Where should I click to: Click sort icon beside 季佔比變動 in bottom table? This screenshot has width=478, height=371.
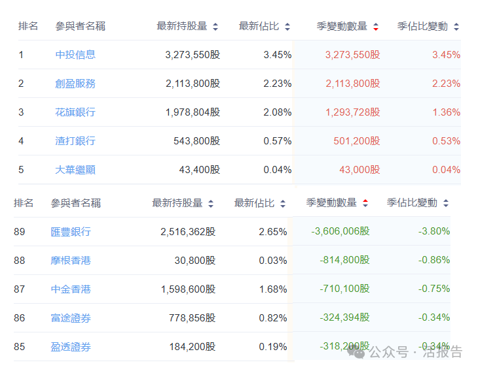tap(445, 204)
